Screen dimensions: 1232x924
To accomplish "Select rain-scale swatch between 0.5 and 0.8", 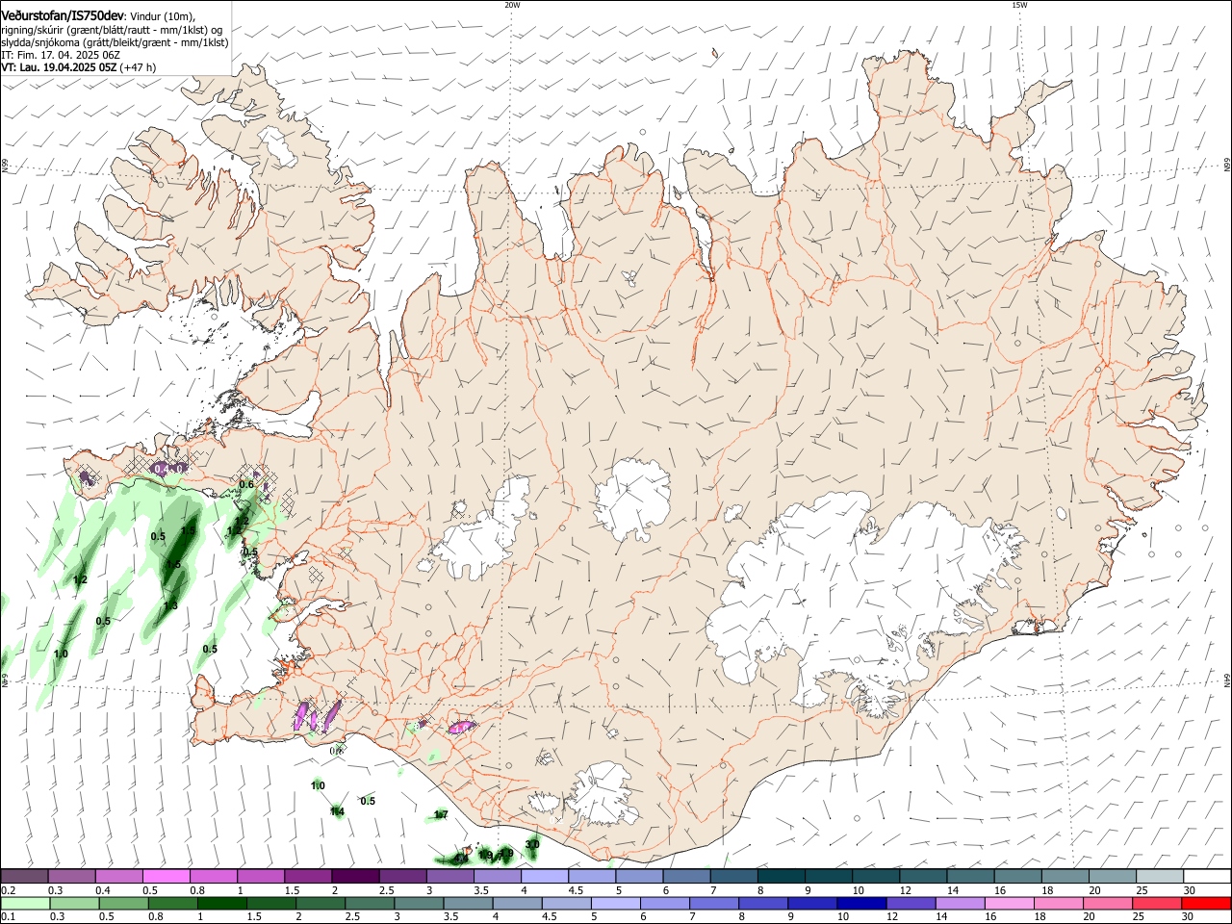I will (123, 904).
